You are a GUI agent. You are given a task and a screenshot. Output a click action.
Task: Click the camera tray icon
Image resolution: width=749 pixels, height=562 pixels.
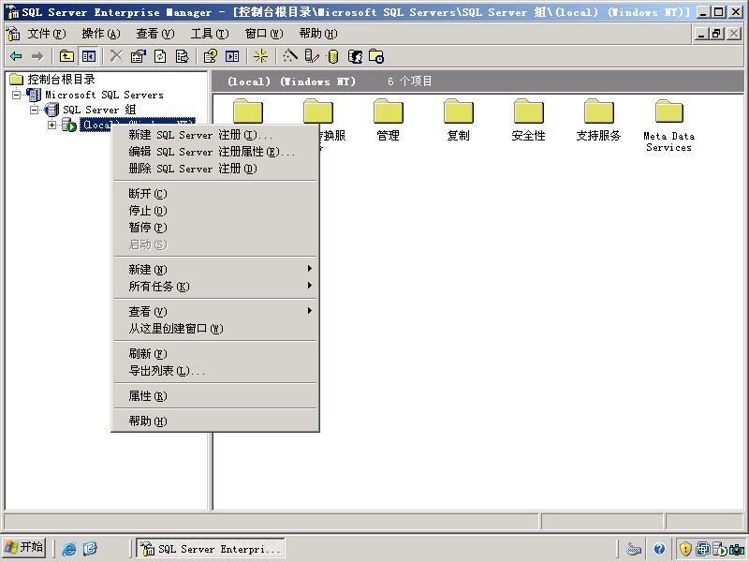[x=737, y=549]
